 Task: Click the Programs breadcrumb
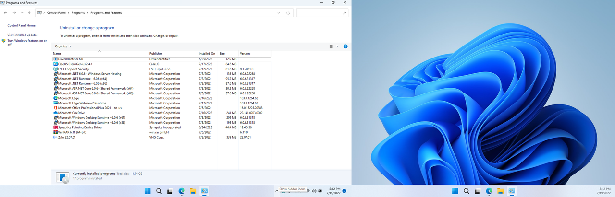(x=78, y=13)
